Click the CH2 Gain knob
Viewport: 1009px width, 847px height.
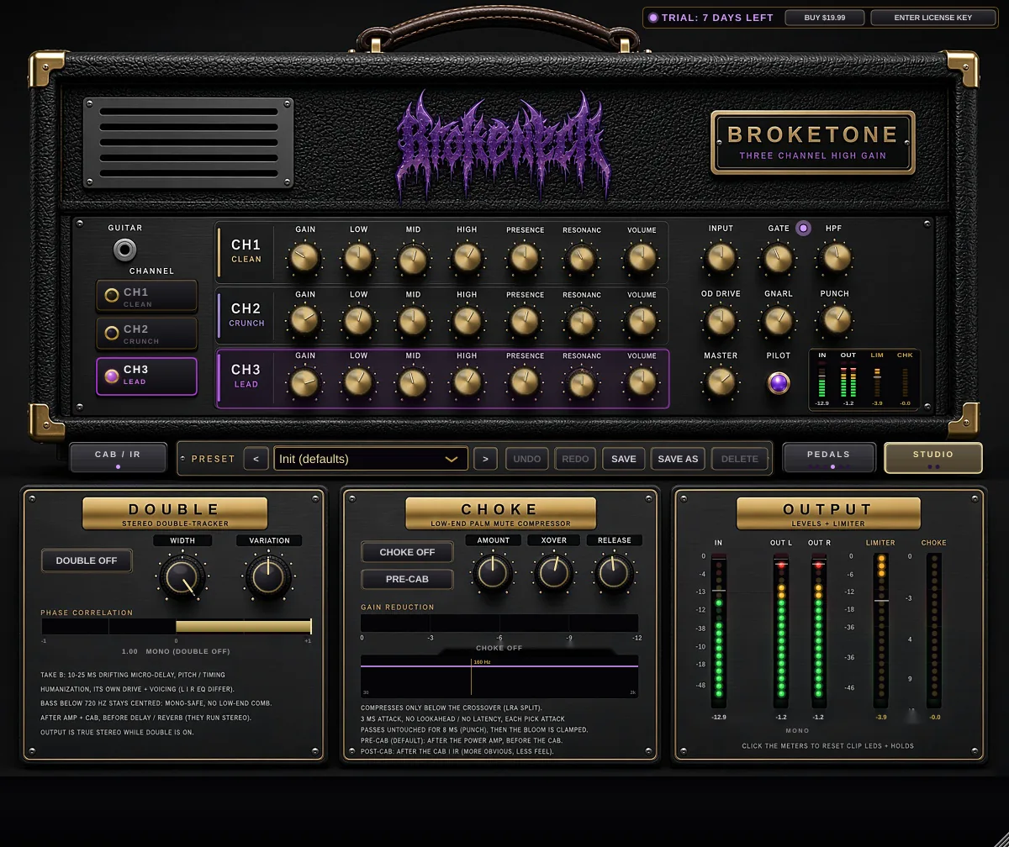tap(305, 320)
